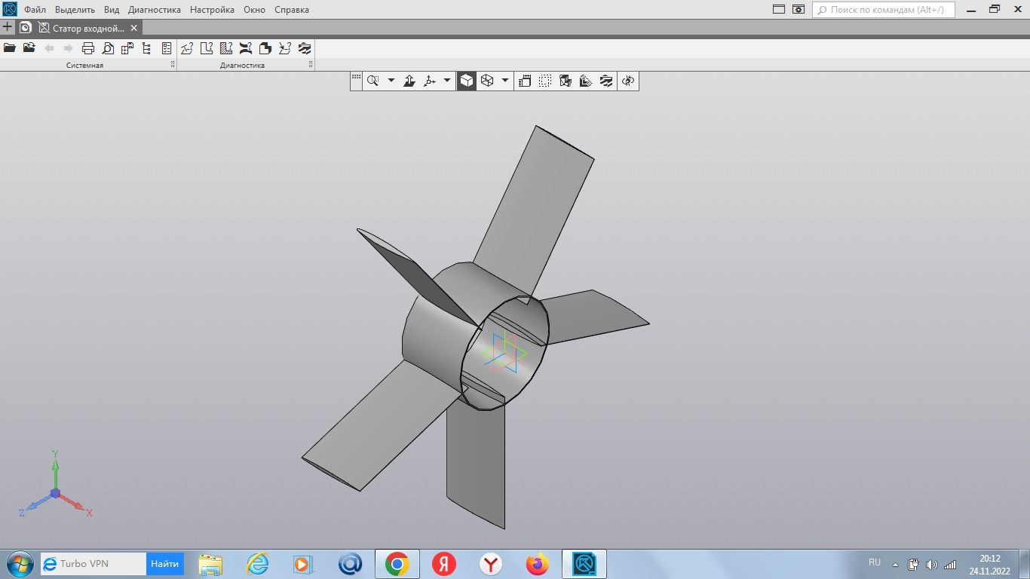Open print preview with magnifier-page icon

coord(108,48)
